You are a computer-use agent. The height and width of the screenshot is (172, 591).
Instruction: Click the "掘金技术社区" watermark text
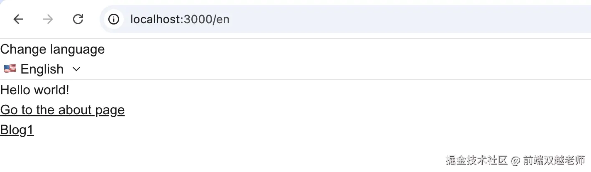click(477, 160)
